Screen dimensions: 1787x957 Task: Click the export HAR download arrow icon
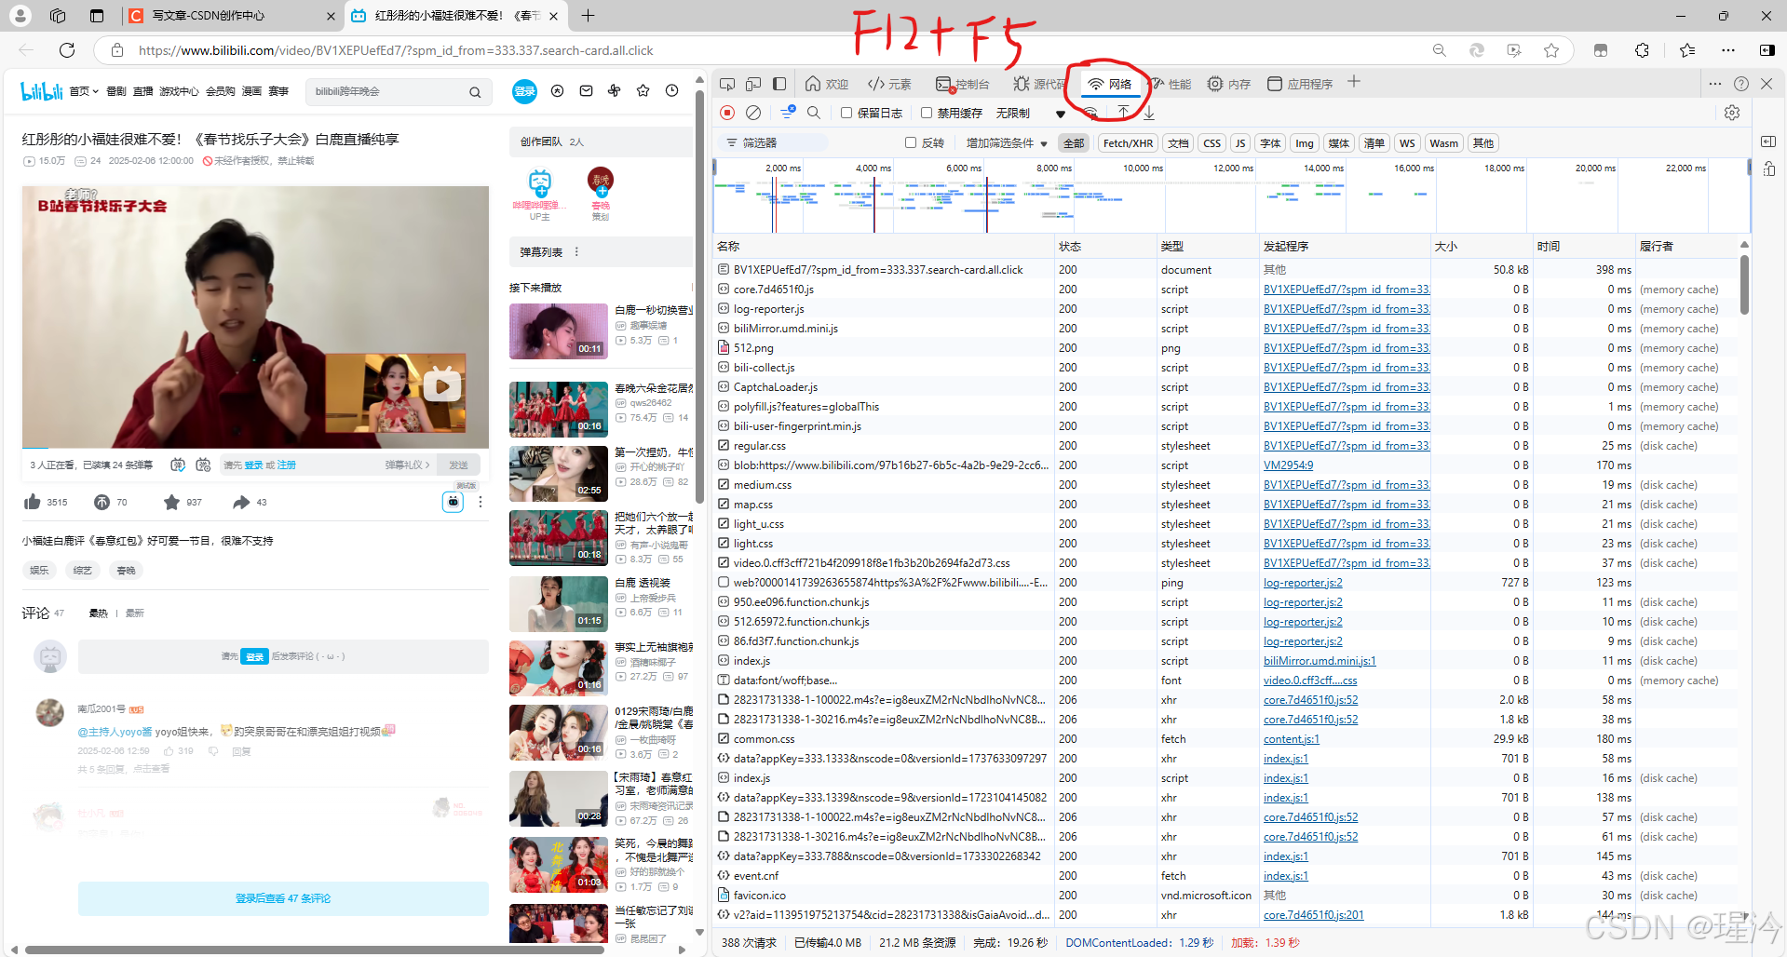(1149, 113)
